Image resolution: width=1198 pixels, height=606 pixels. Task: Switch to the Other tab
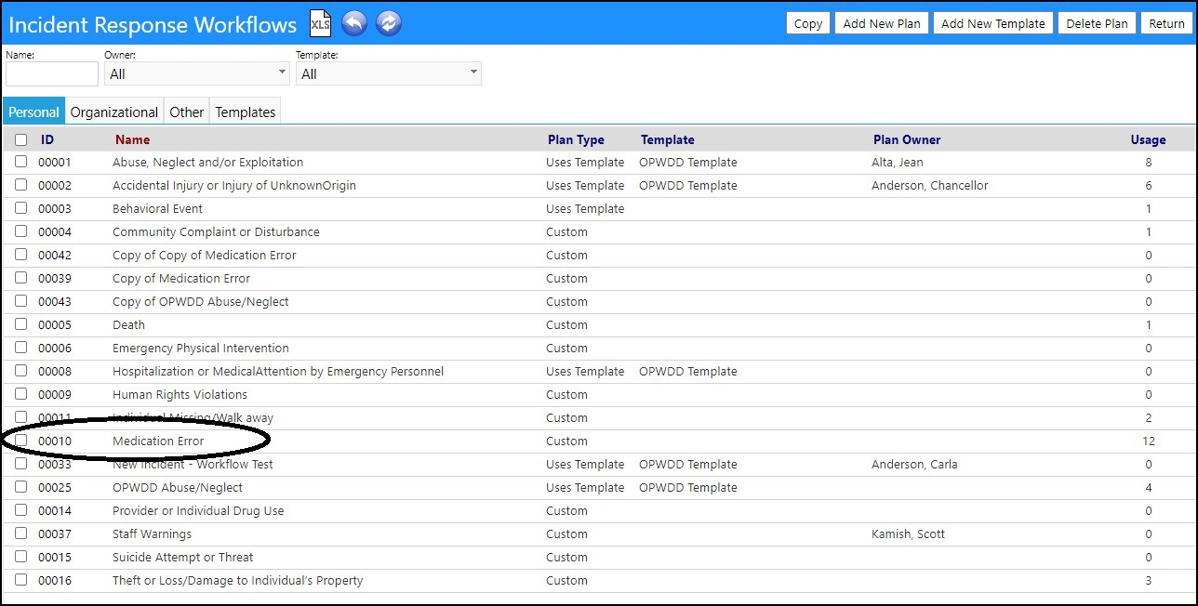pyautogui.click(x=186, y=112)
